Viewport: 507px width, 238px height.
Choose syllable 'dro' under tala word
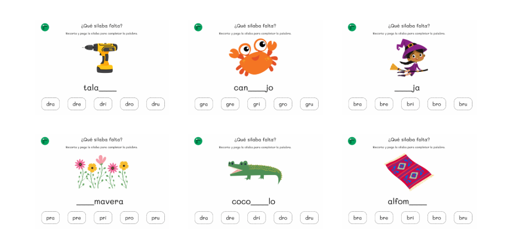pyautogui.click(x=129, y=104)
